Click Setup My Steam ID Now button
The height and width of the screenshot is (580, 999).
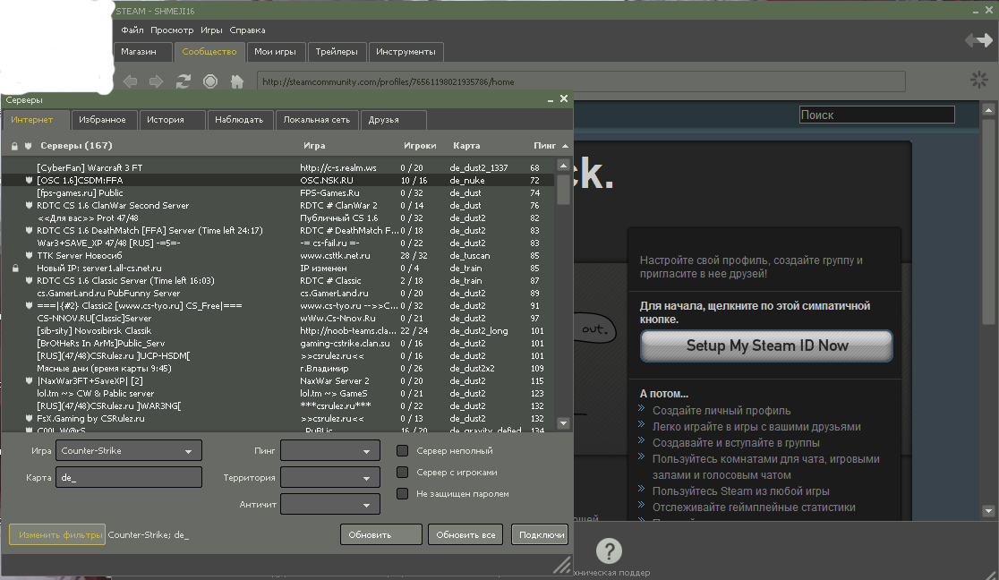(x=766, y=345)
